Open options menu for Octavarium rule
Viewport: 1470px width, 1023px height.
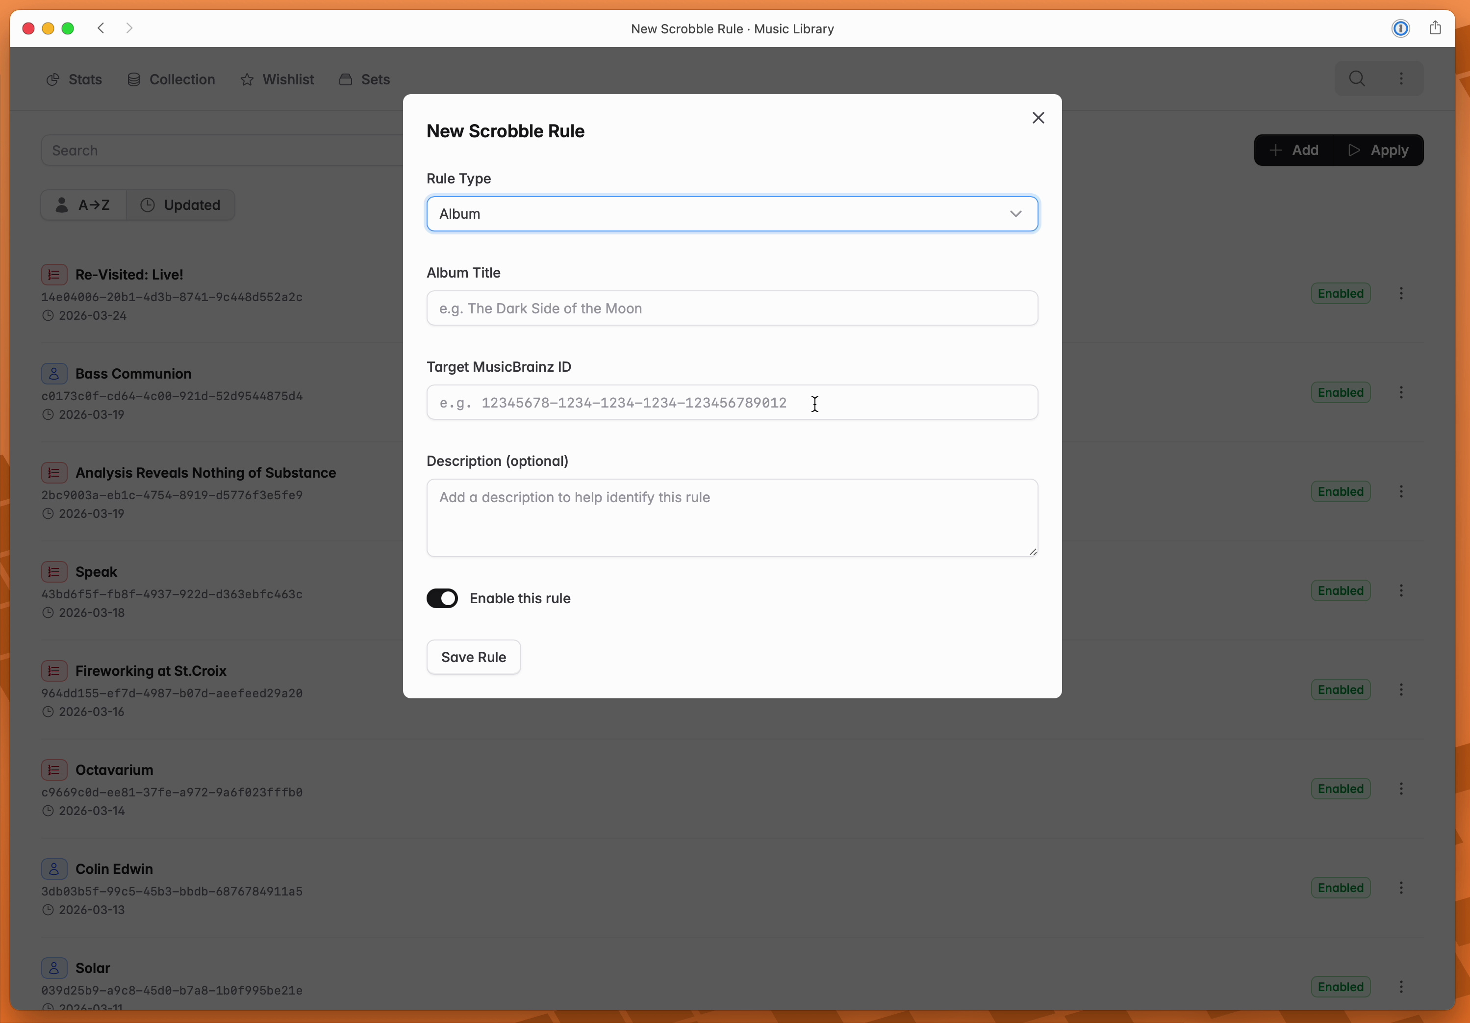[1401, 789]
